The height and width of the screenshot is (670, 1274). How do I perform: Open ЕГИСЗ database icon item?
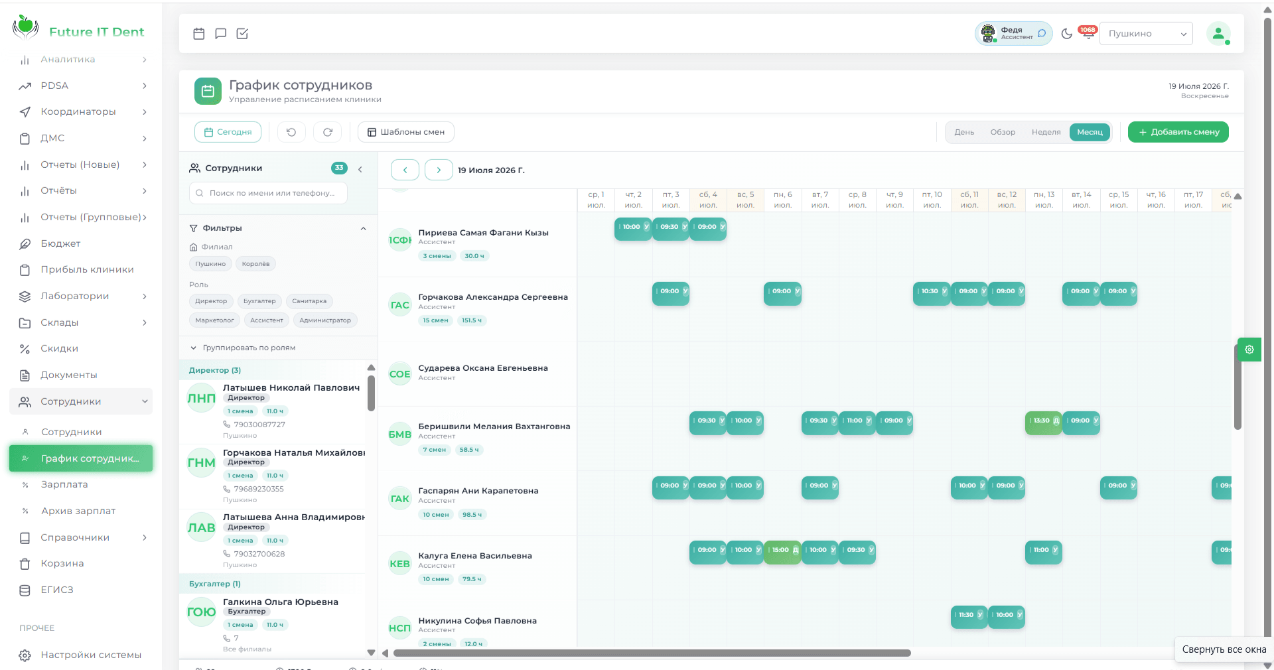point(81,590)
